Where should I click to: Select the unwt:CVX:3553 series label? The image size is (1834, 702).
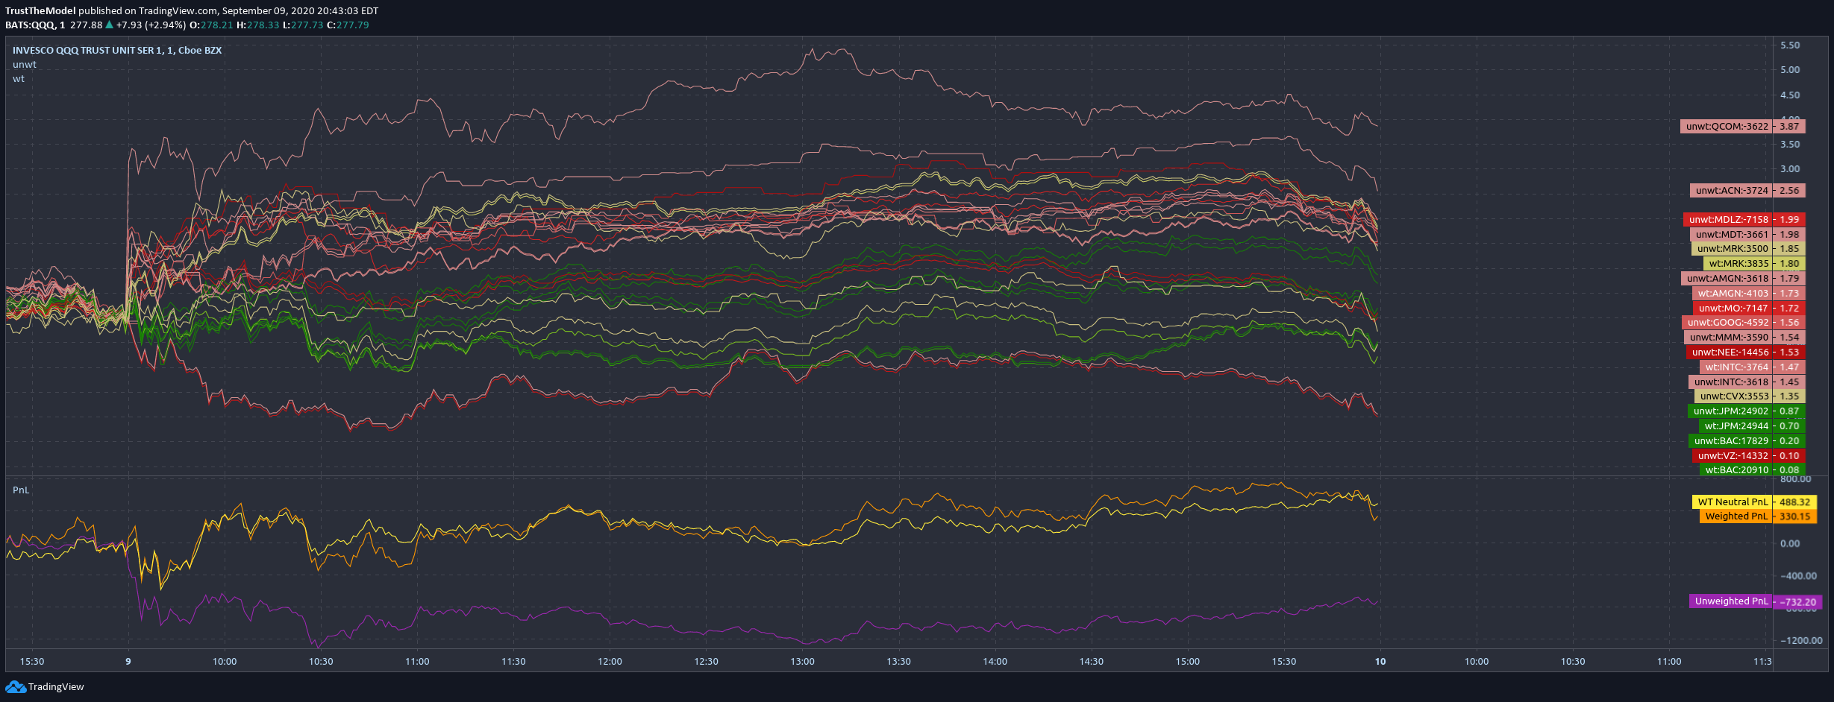tap(1733, 396)
